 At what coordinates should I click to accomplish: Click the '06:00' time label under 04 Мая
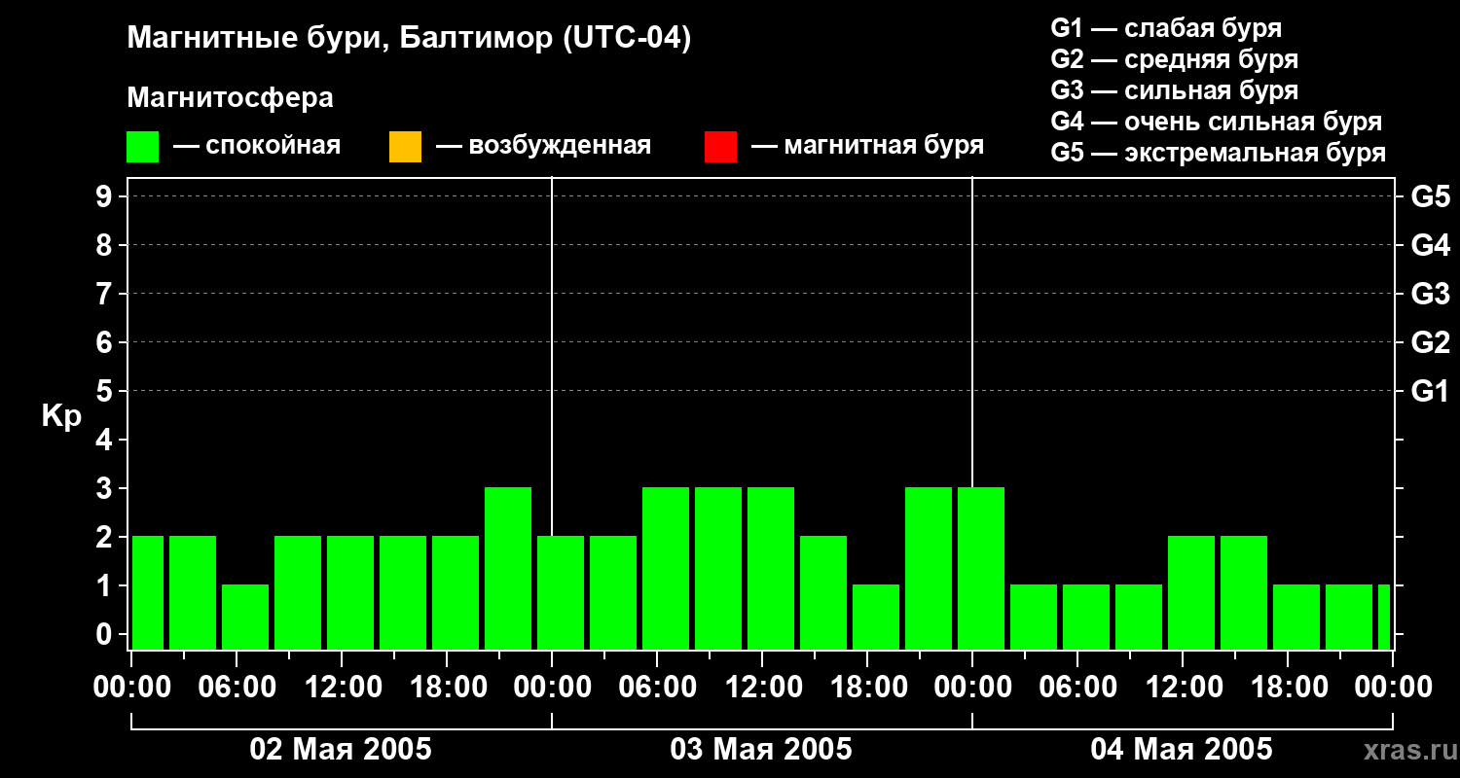click(1079, 687)
